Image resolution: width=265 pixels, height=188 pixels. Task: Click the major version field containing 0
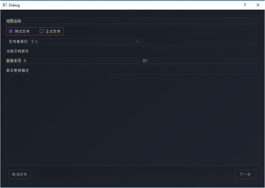tap(80, 61)
